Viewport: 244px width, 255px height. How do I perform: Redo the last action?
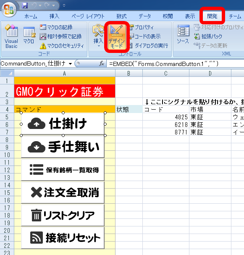[x=47, y=5]
